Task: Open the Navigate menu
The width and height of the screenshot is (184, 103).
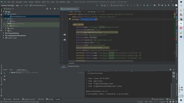Action: coord(19,2)
